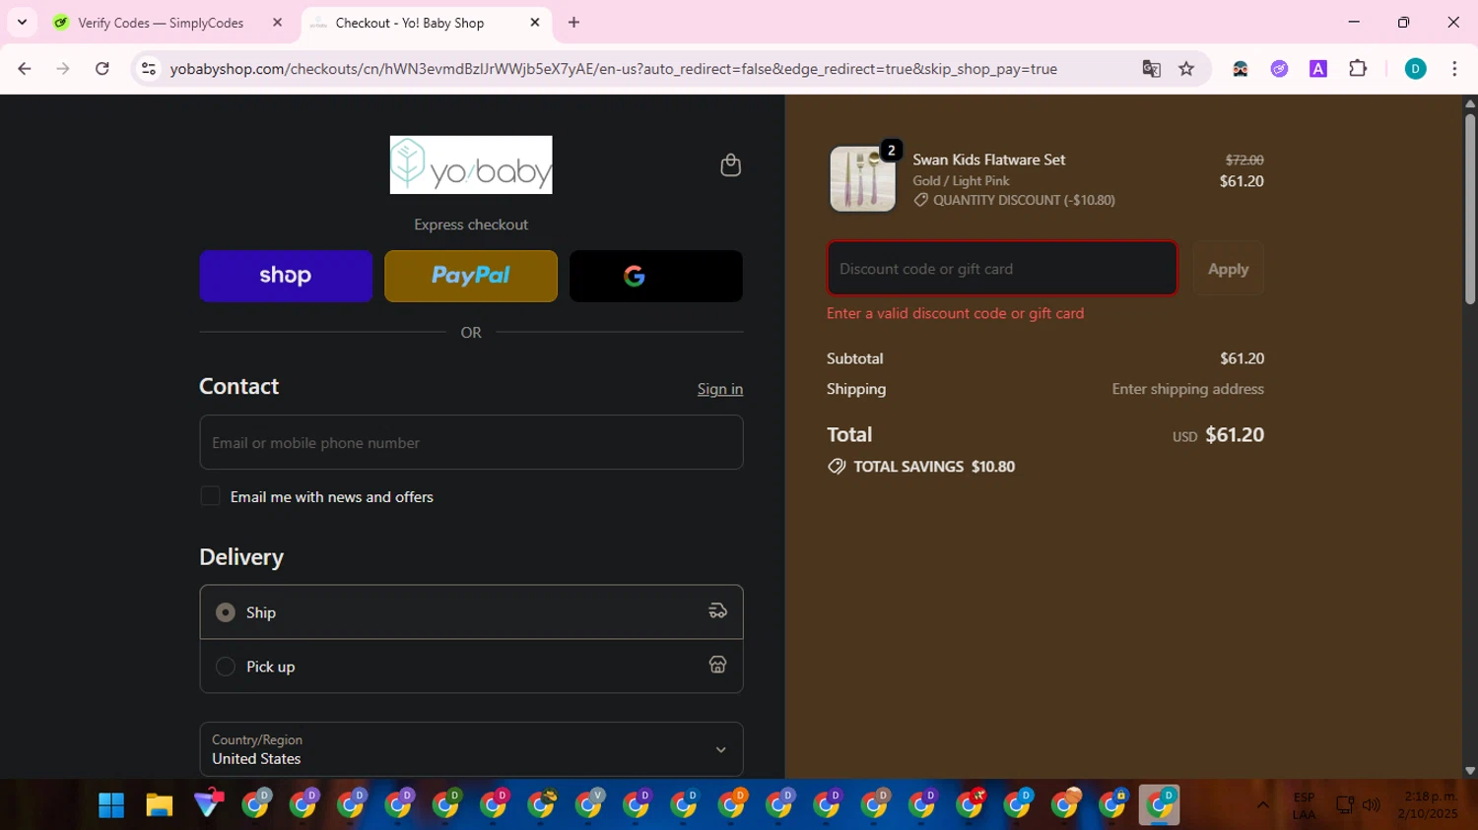Choose Google Pay express checkout
1478x830 pixels.
click(656, 276)
